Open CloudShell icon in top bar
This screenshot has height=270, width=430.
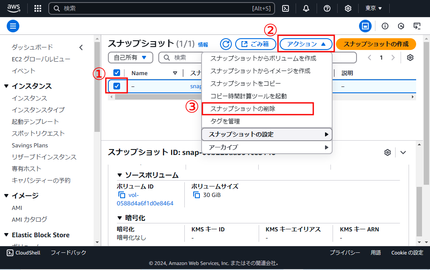286,8
